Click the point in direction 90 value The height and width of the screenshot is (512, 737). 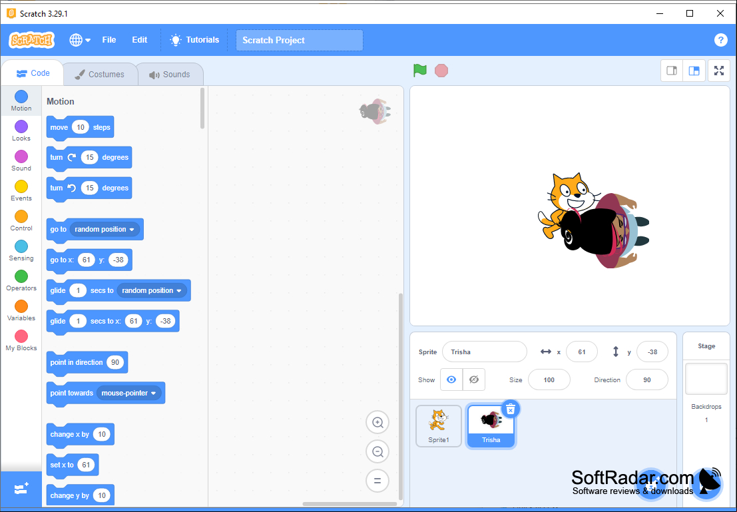click(115, 362)
